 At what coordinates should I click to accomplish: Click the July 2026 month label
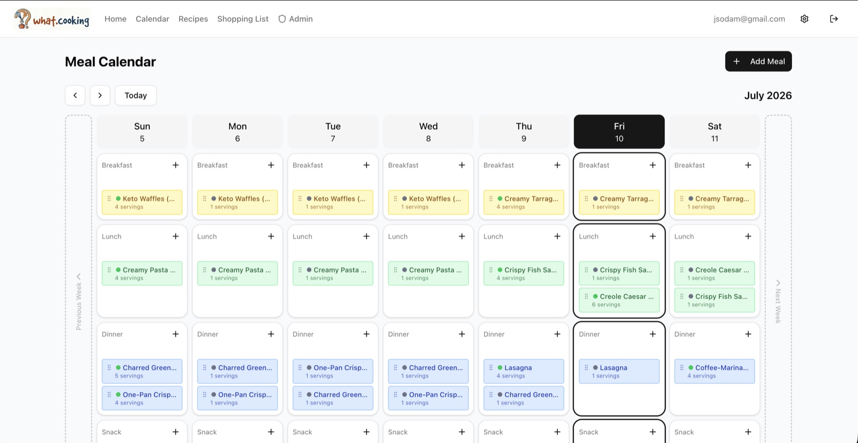pos(768,95)
